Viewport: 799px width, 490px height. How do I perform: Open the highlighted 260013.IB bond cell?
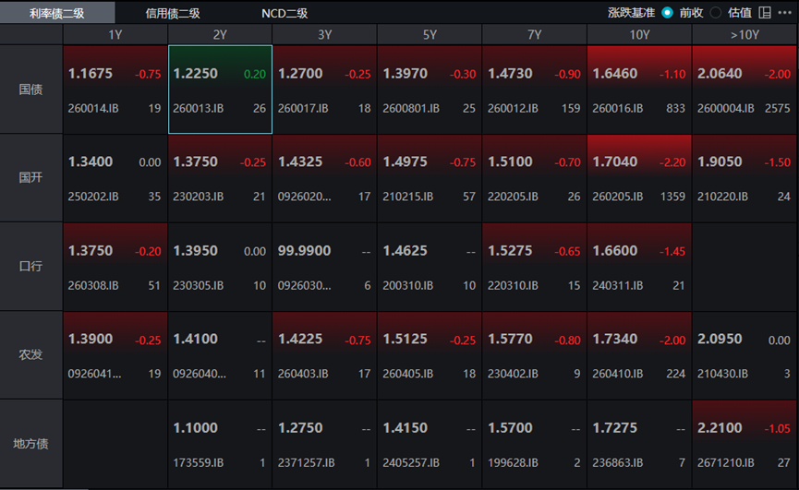pyautogui.click(x=220, y=90)
